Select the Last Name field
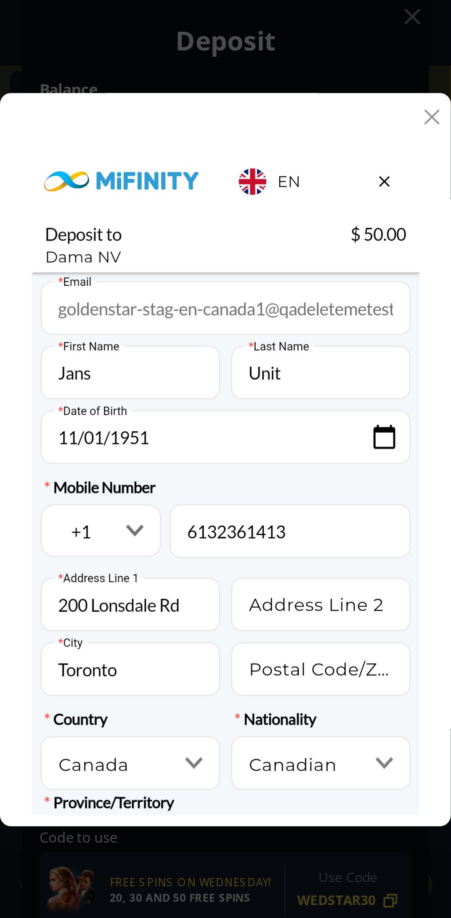451x918 pixels. [x=321, y=374]
